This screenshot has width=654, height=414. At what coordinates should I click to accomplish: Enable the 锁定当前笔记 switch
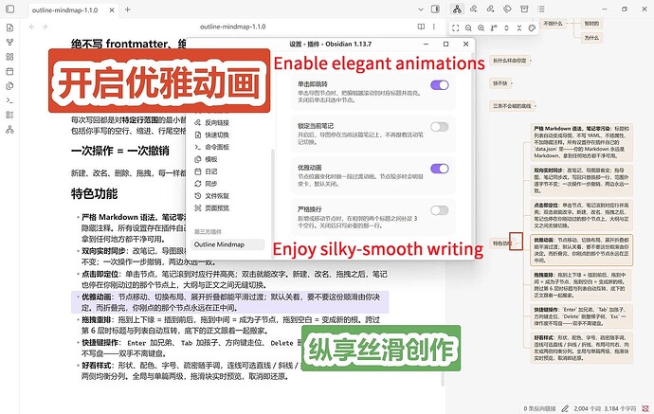[440, 127]
